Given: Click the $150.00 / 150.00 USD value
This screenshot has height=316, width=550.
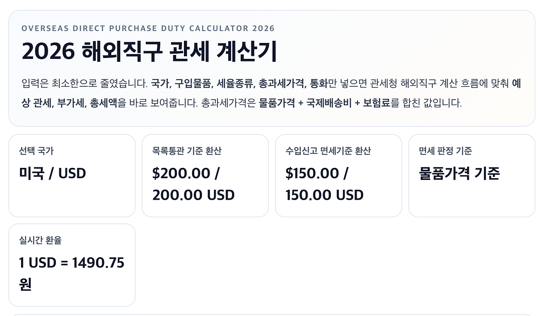Looking at the screenshot, I should click(x=324, y=184).
